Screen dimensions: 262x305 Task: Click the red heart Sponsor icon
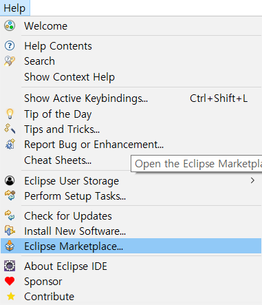10,282
